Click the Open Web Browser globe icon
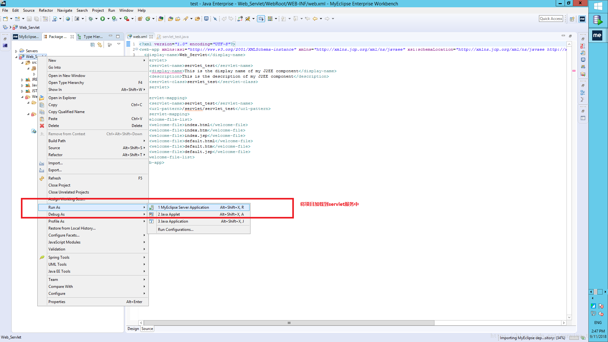608x342 pixels. (68, 19)
